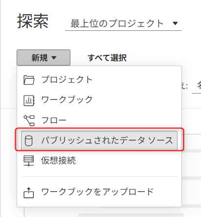
Task: Open the partially hidden sort-by dropdown
Action: [x=197, y=86]
